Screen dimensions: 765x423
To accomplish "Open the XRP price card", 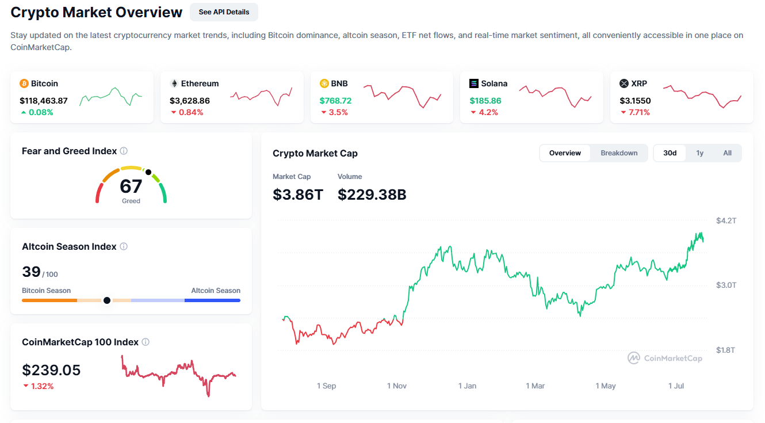I will click(682, 97).
